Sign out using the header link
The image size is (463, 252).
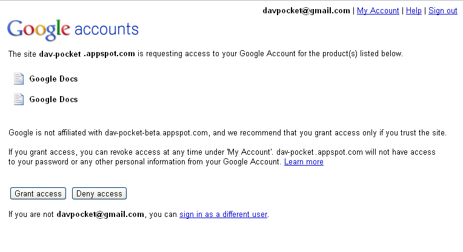[442, 11]
